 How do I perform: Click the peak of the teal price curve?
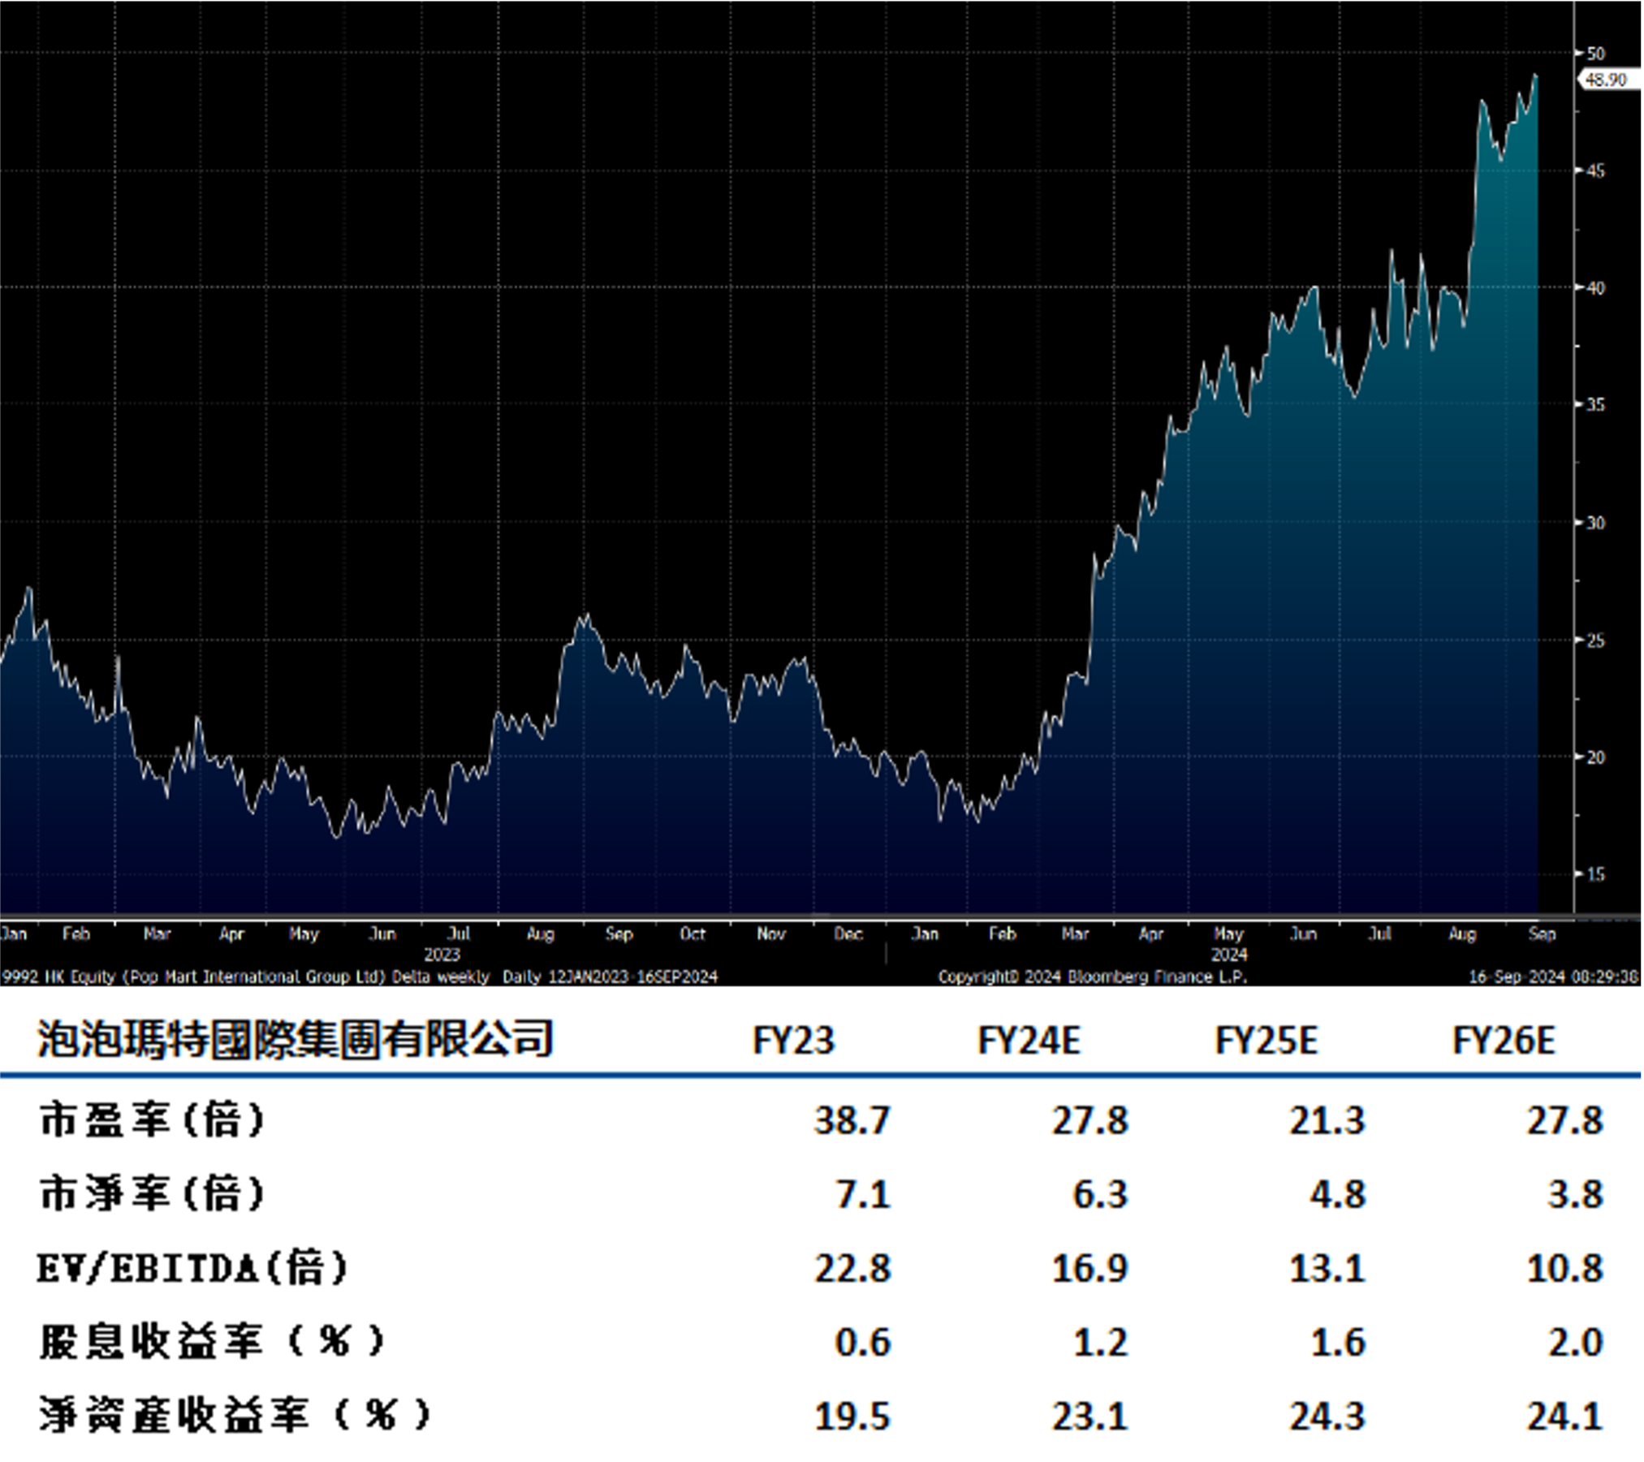coord(1534,75)
